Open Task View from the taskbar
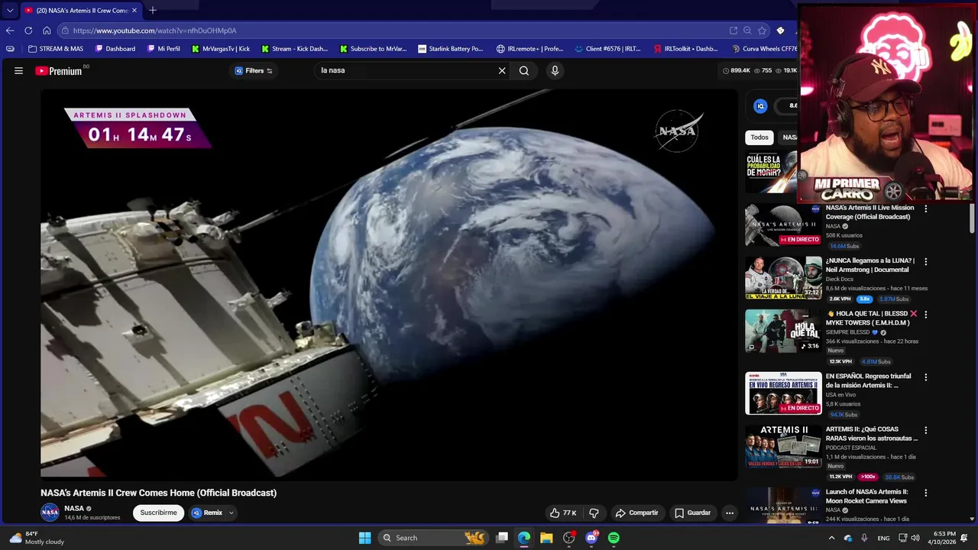Screen dimensions: 978x550 (502, 538)
